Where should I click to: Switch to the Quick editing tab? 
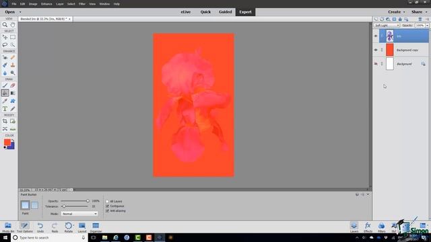(205, 12)
